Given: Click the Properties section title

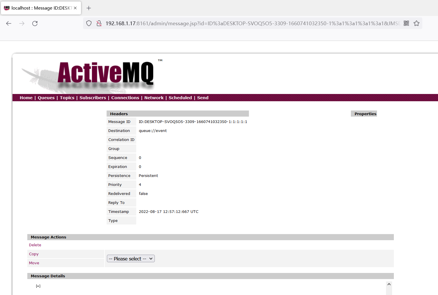Looking at the screenshot, I should click(365, 114).
